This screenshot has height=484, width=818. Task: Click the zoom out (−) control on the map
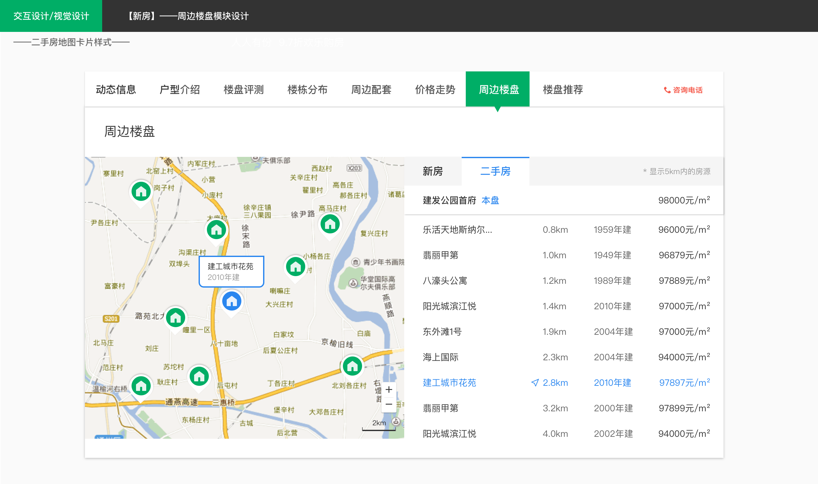coord(389,404)
